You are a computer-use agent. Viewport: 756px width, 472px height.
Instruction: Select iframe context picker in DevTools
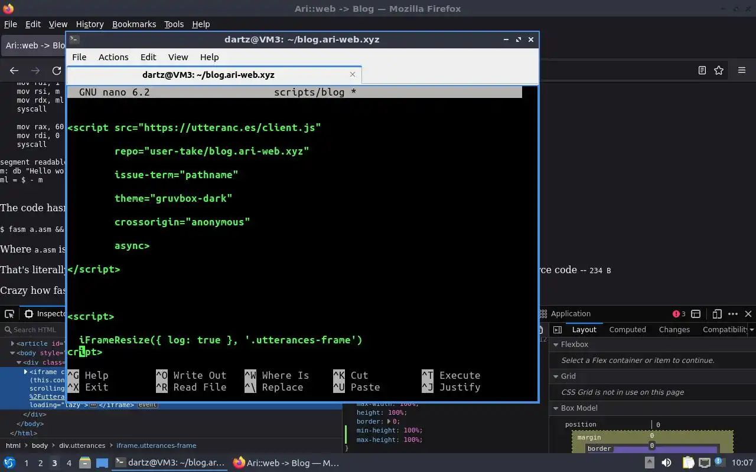(x=696, y=314)
